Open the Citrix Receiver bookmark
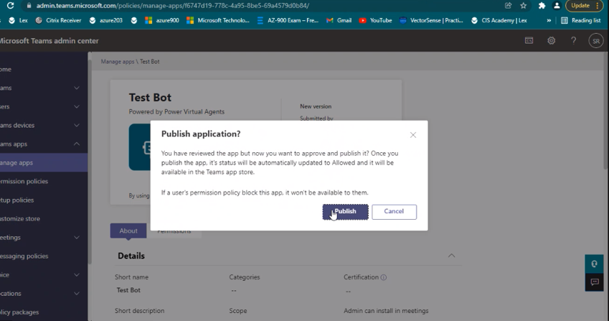Screen dimensions: 609x321 58,20
